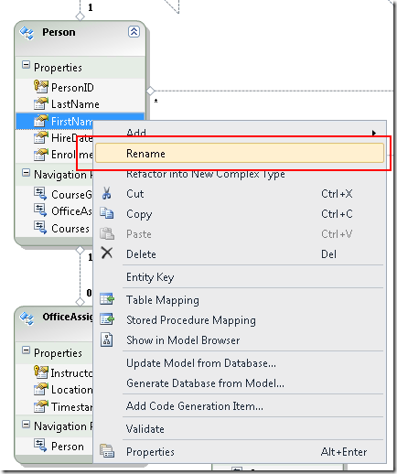397x474 pixels.
Task: Collapse the Person entity with chevron button
Action: point(134,32)
